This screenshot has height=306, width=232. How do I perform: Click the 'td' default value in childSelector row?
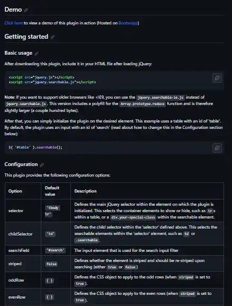[x=50, y=234]
